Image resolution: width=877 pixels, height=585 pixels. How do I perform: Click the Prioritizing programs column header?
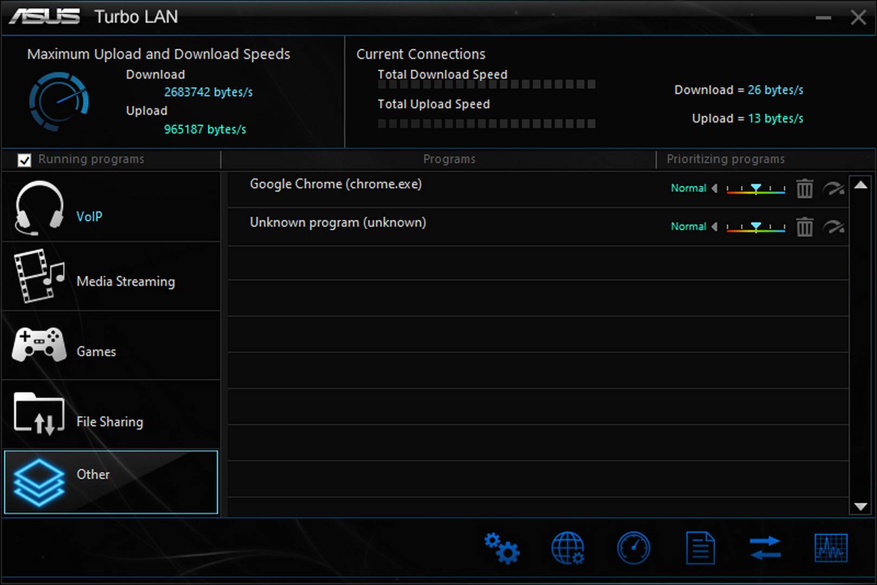coord(725,159)
